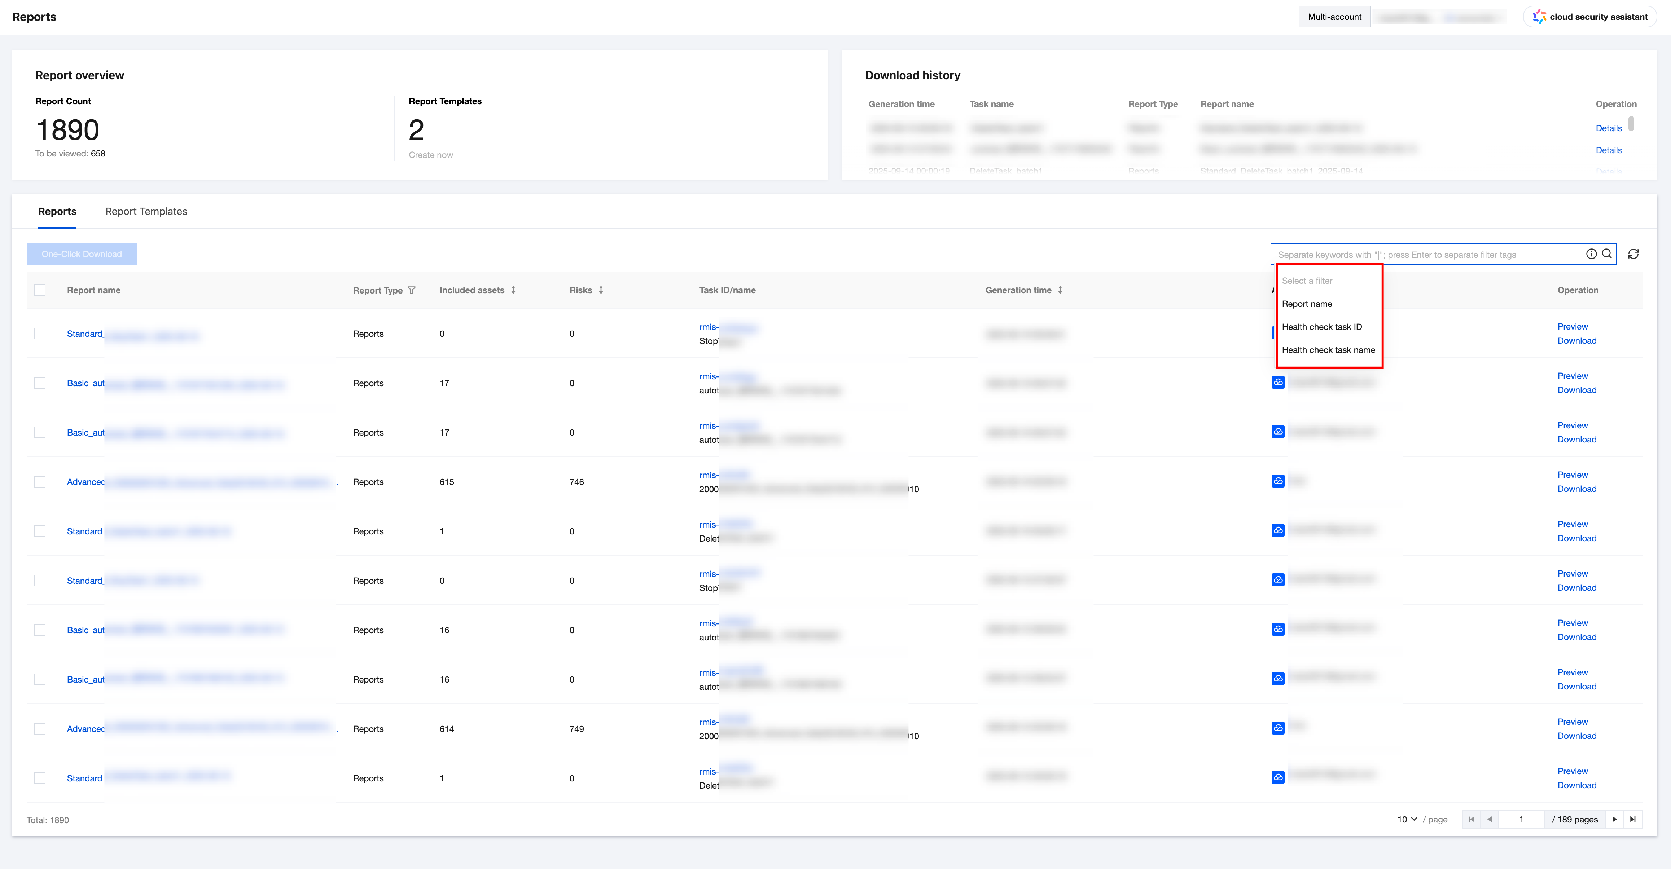Sort by Included assets using the arrow icon

tap(513, 291)
